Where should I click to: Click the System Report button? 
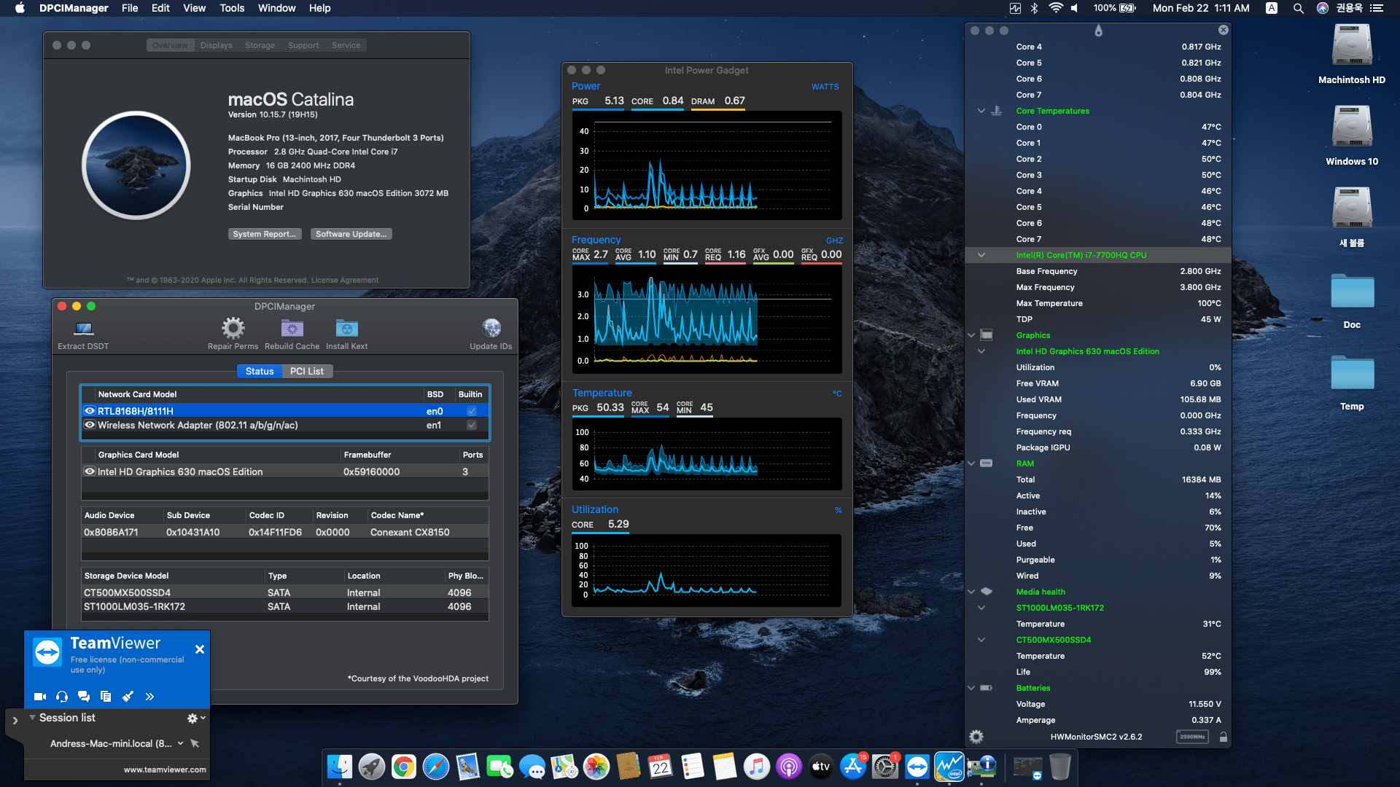pos(265,233)
